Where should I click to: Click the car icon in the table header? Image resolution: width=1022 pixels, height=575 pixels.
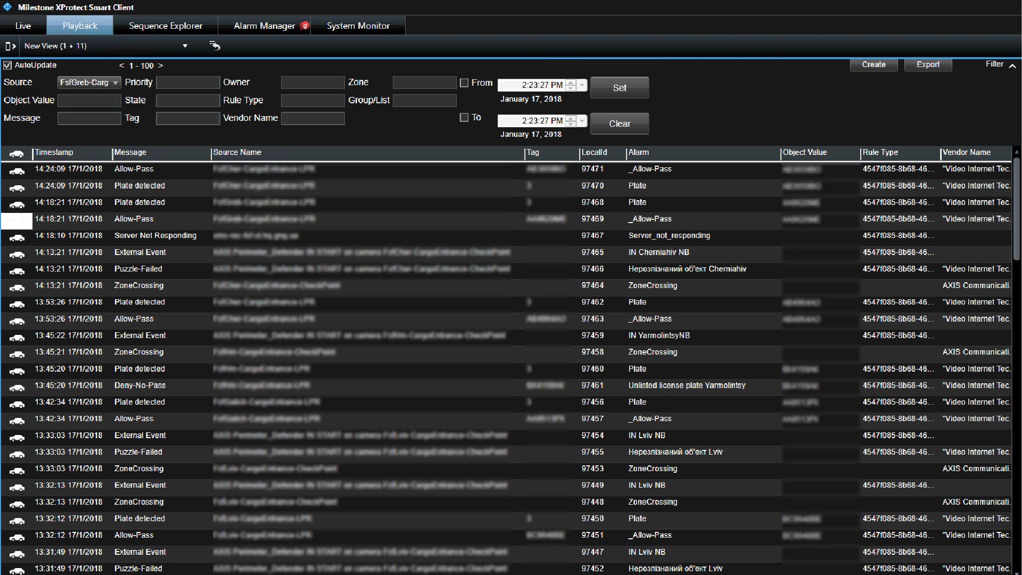coord(17,153)
